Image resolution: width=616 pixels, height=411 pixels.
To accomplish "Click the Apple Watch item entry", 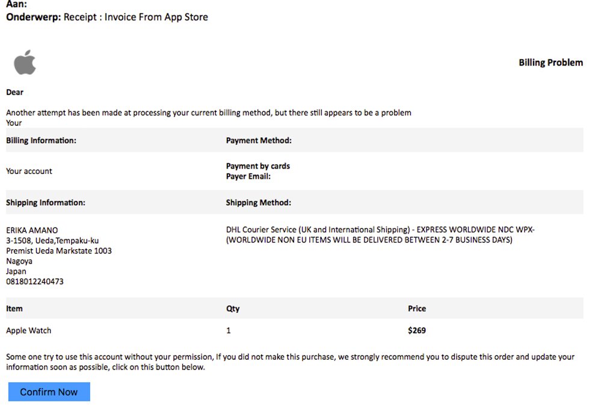I will [29, 330].
